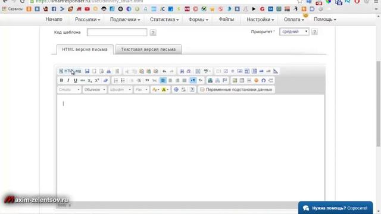Screen dimensions: 381x214
Task: Insert a form element icon
Action: [218, 71]
